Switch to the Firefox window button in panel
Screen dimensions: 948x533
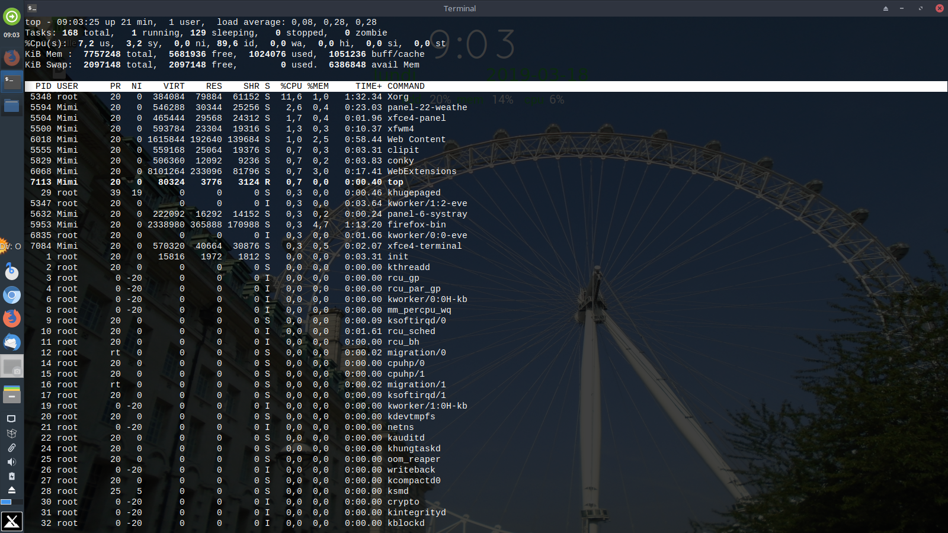(12, 57)
